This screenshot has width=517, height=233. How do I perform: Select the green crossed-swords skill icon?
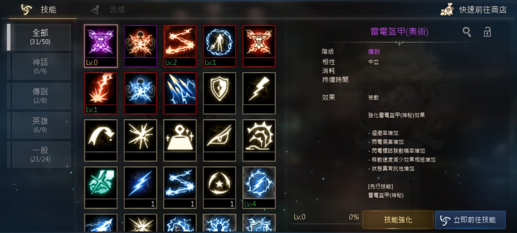point(101,188)
